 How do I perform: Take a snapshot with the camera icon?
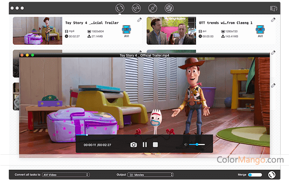pos(134,145)
